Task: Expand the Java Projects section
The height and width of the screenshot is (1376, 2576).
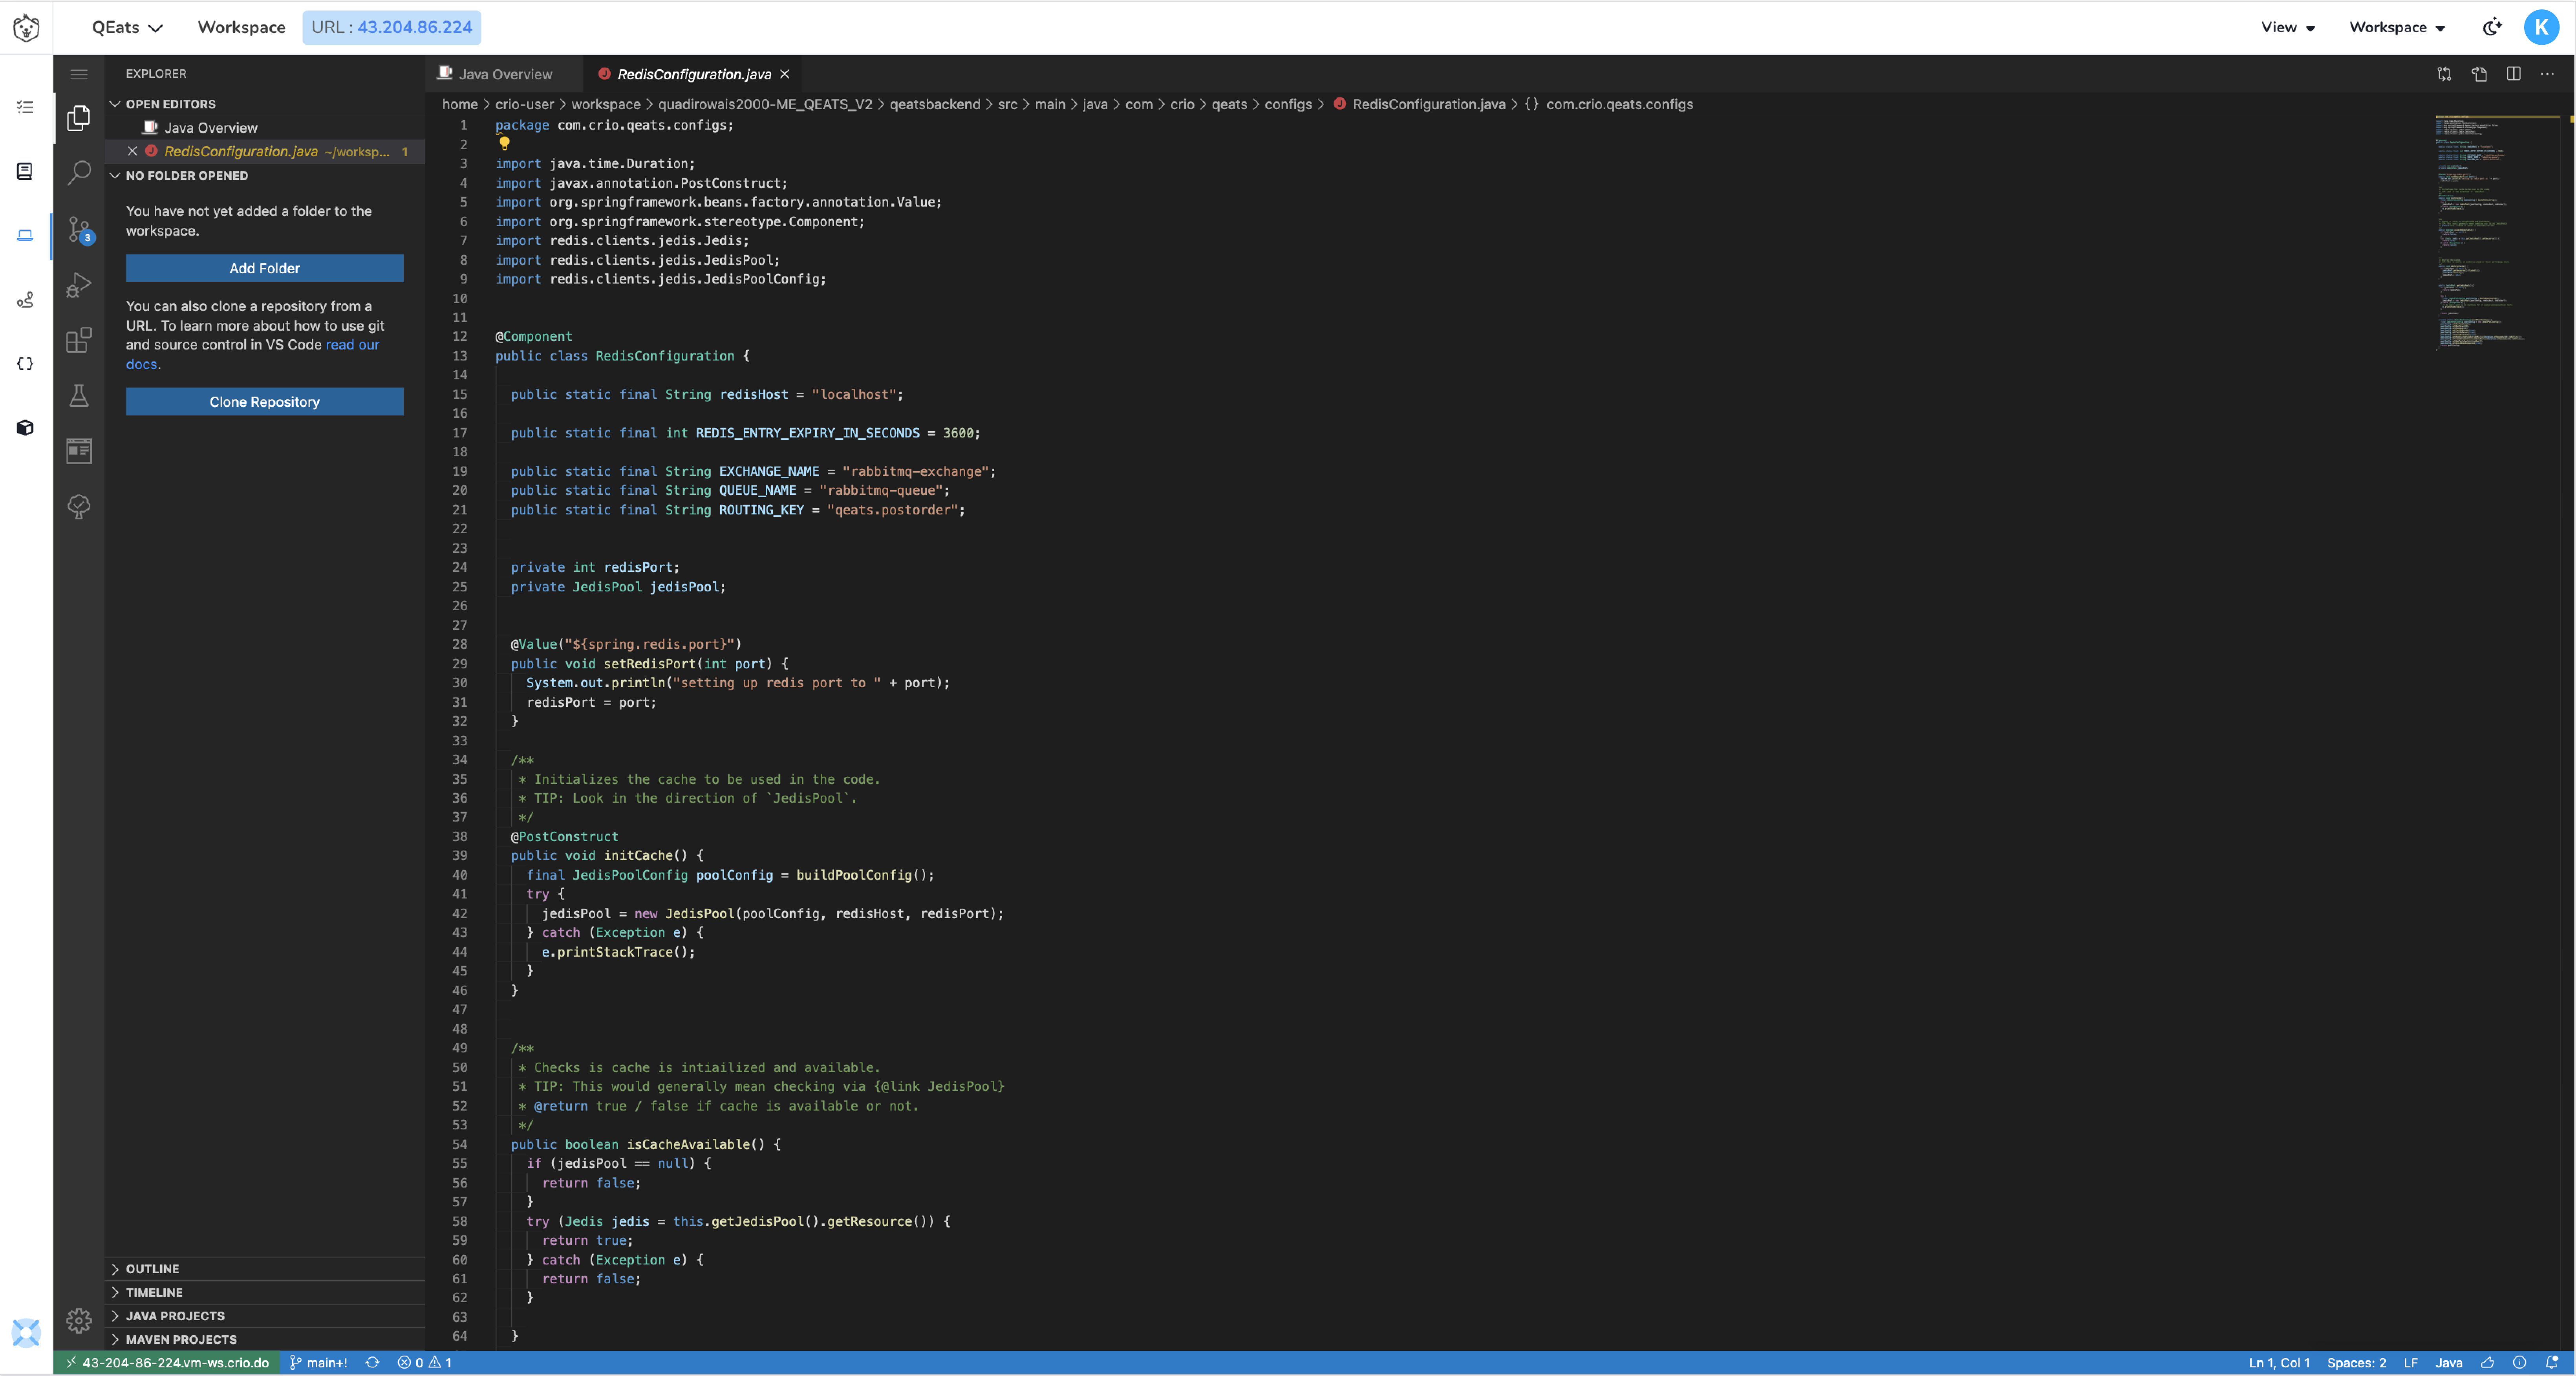Action: (265, 1315)
